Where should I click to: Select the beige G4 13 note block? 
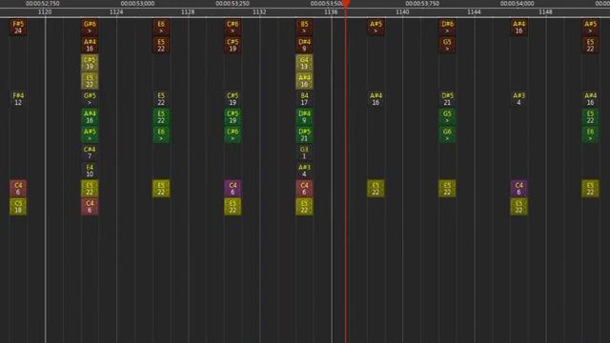[304, 63]
